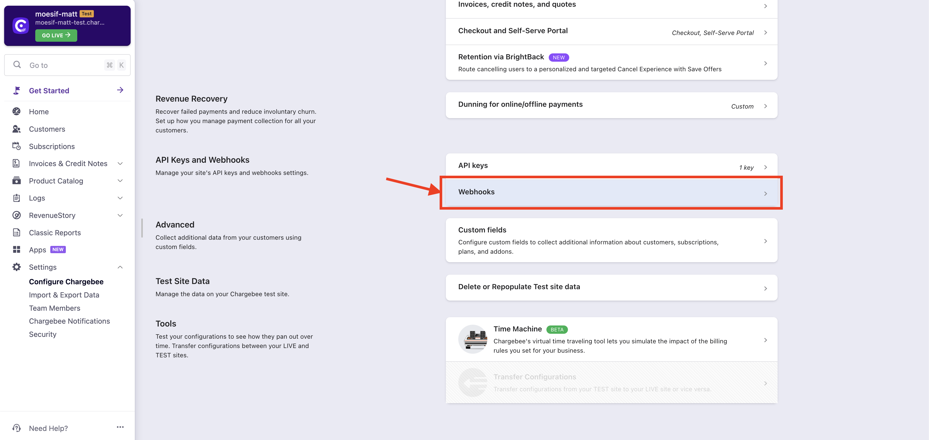Viewport: 929px width, 440px height.
Task: Select Configure Chargebee submenu item
Action: coord(66,282)
